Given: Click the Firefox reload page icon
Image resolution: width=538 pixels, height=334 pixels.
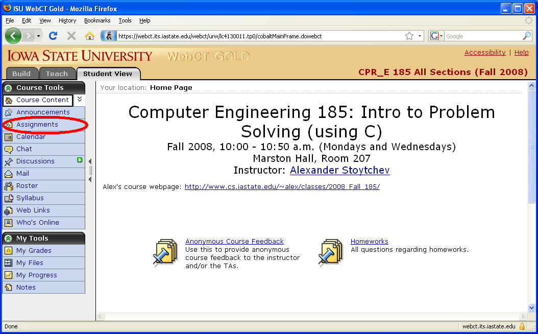Looking at the screenshot, I should [53, 36].
